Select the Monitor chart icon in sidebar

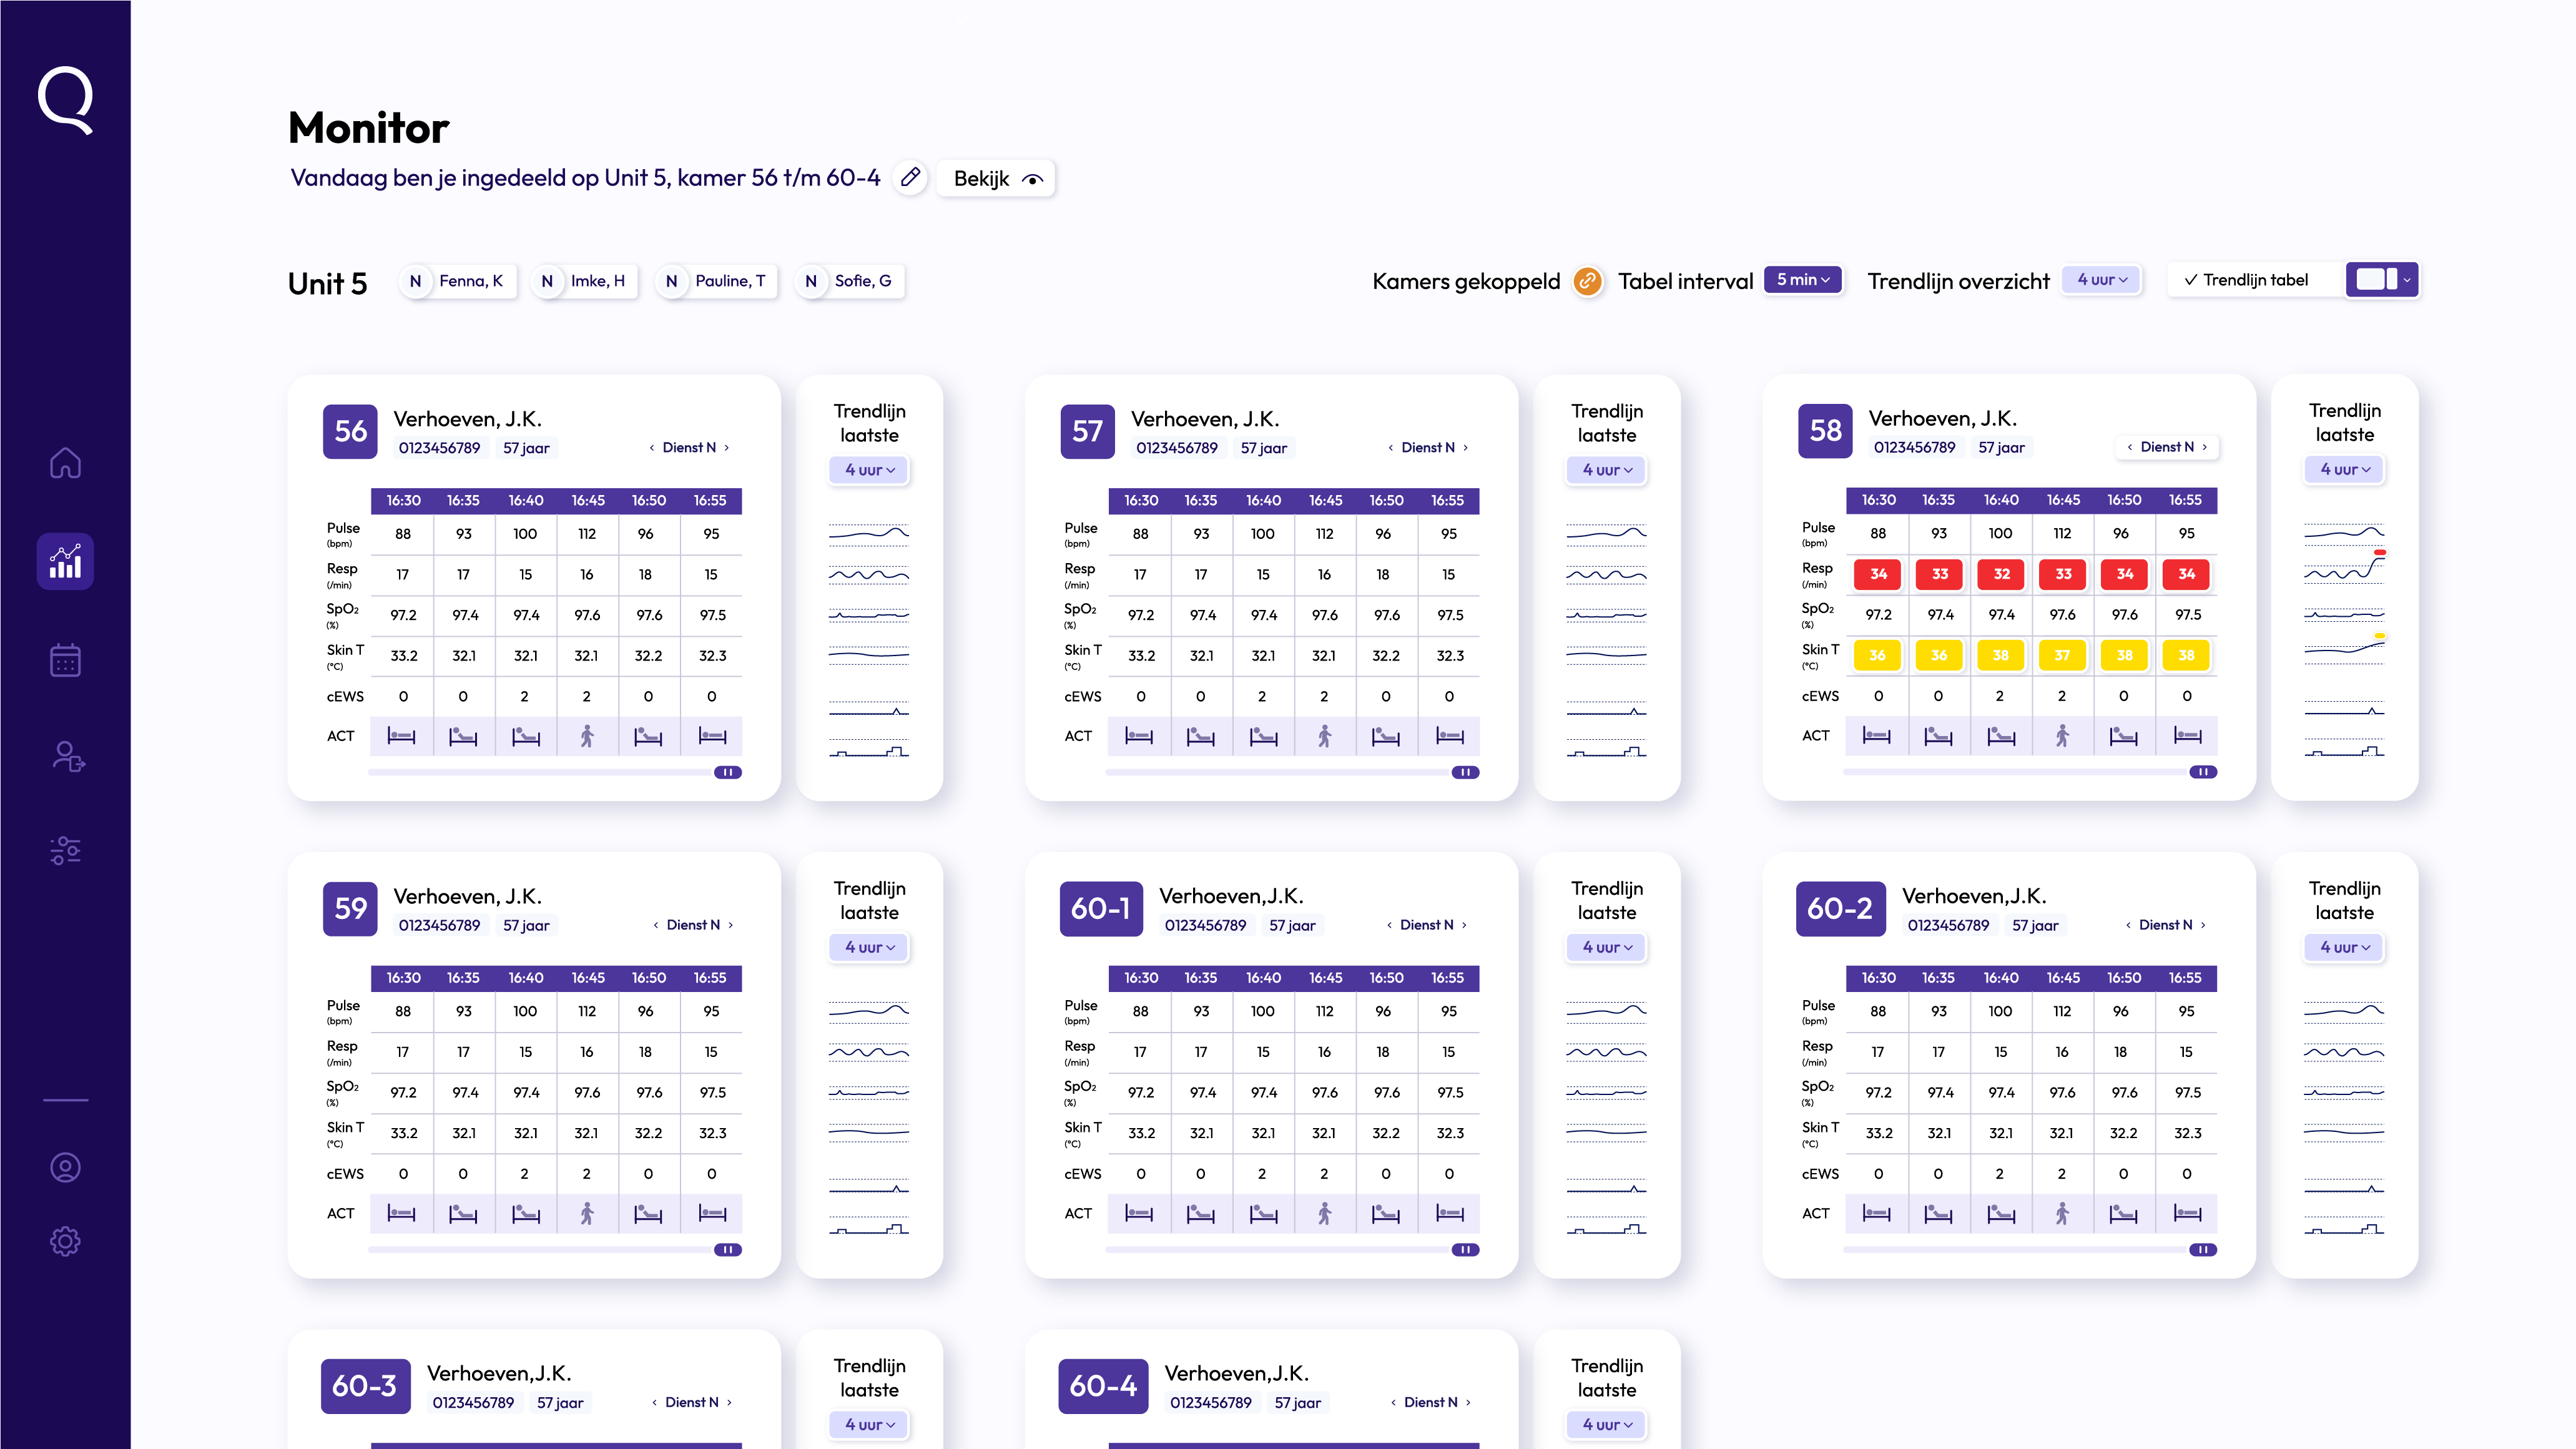pos(65,561)
